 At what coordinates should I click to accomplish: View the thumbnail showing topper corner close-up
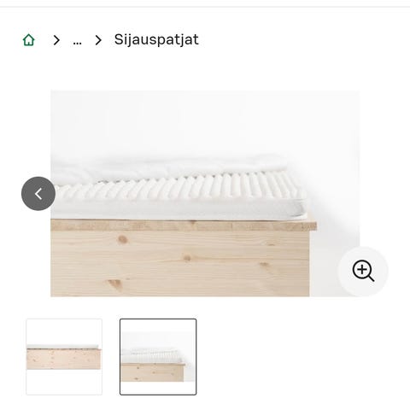click(158, 357)
